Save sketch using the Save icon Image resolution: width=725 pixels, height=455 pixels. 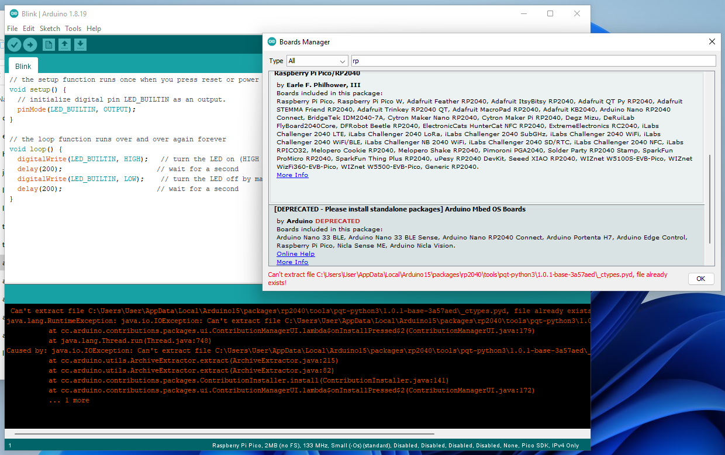click(80, 45)
